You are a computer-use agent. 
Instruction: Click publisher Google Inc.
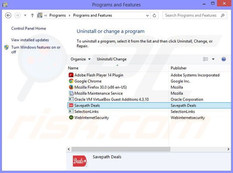[x=180, y=81]
